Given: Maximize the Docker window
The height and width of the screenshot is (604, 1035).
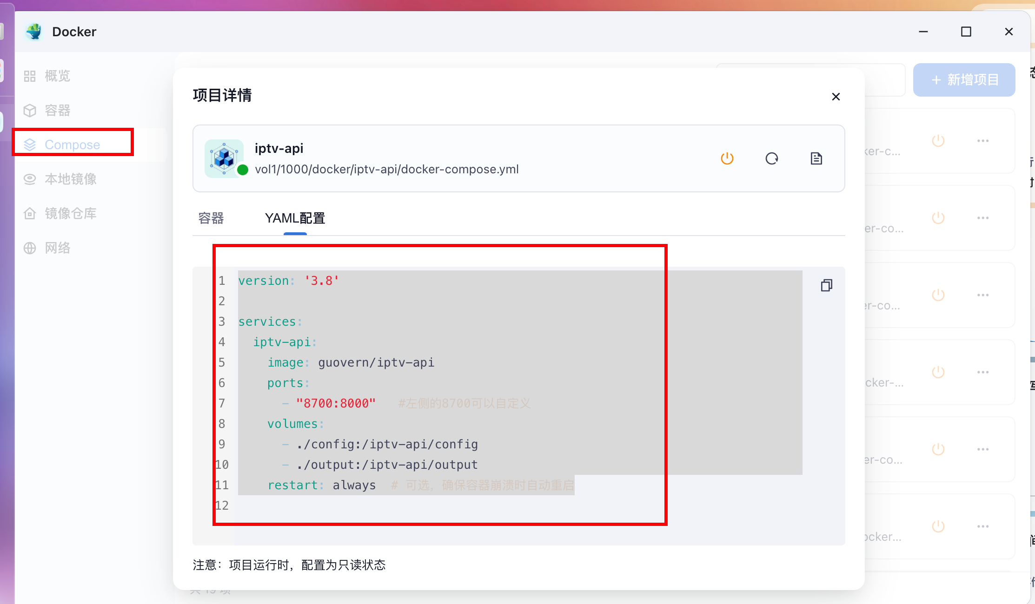Looking at the screenshot, I should pos(966,32).
